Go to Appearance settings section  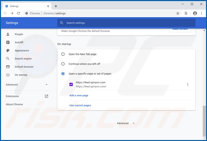22,50
